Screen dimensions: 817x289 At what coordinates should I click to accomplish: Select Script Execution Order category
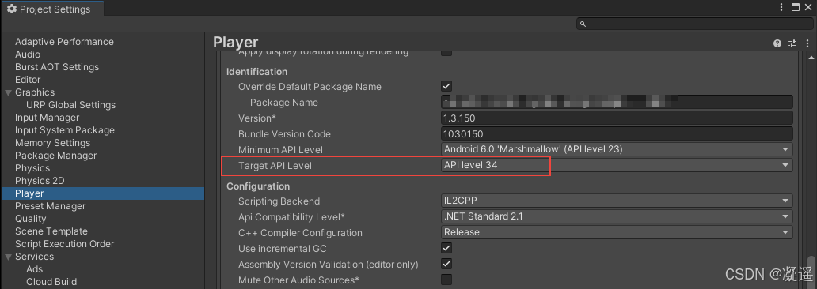coord(64,244)
